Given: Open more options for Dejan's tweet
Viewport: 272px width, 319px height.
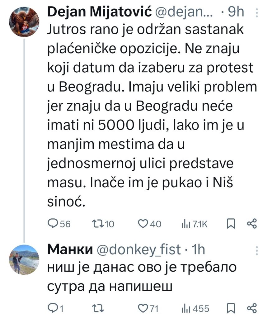Looking at the screenshot, I should (x=256, y=12).
